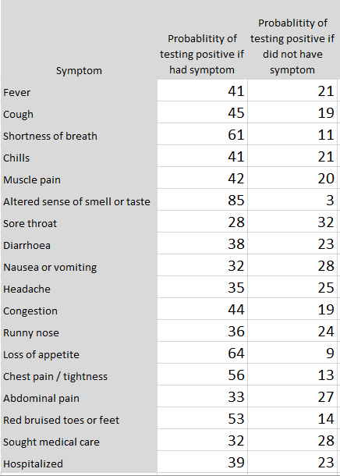340x476 pixels.
Task: Click the 'did not have symptom' header
Action: click(292, 40)
